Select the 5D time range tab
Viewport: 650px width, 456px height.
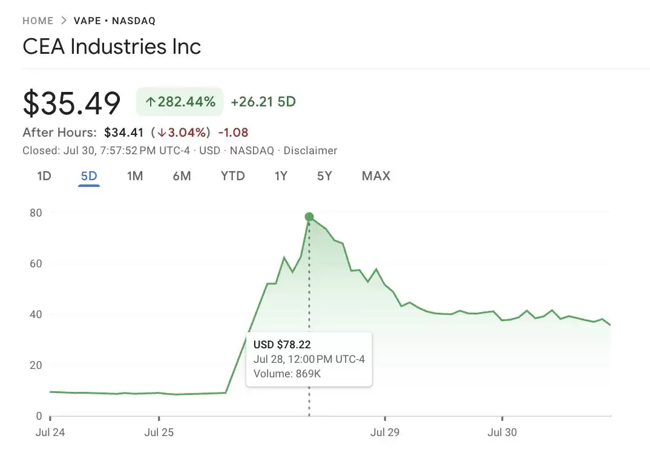[x=89, y=176]
